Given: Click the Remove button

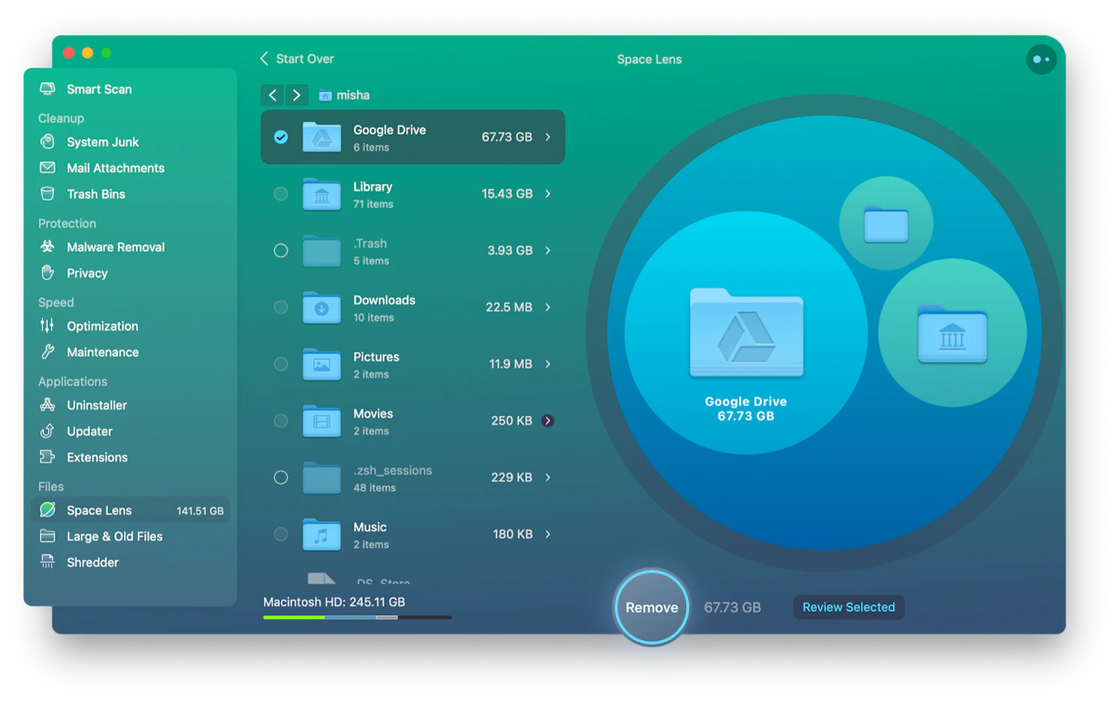Looking at the screenshot, I should 652,607.
